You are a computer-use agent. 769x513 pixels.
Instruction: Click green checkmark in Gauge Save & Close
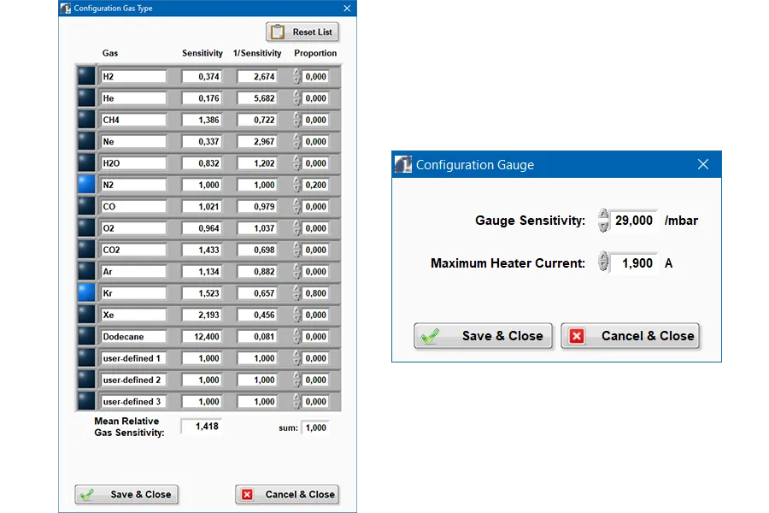pyautogui.click(x=430, y=336)
